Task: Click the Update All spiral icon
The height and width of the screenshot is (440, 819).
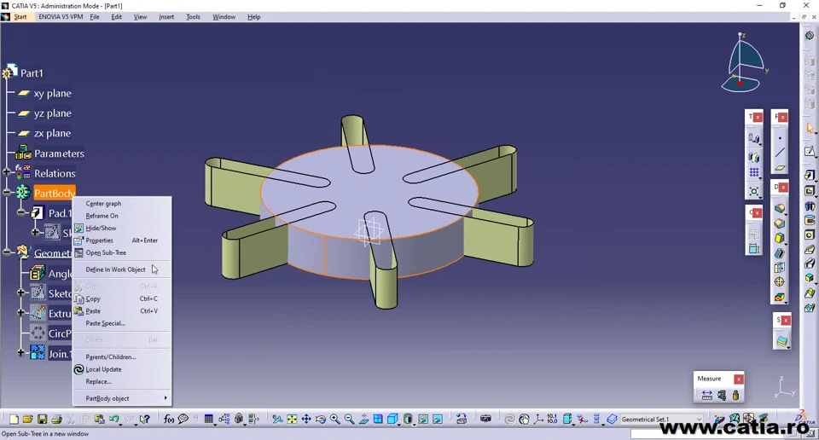Action: 509,420
